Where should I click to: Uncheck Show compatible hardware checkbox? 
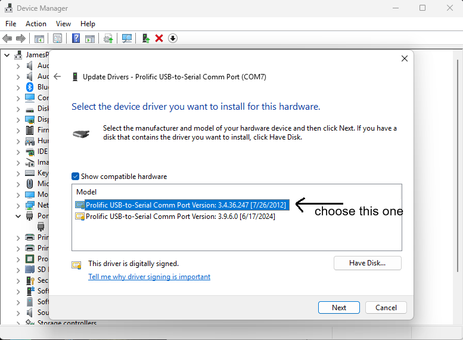click(75, 177)
